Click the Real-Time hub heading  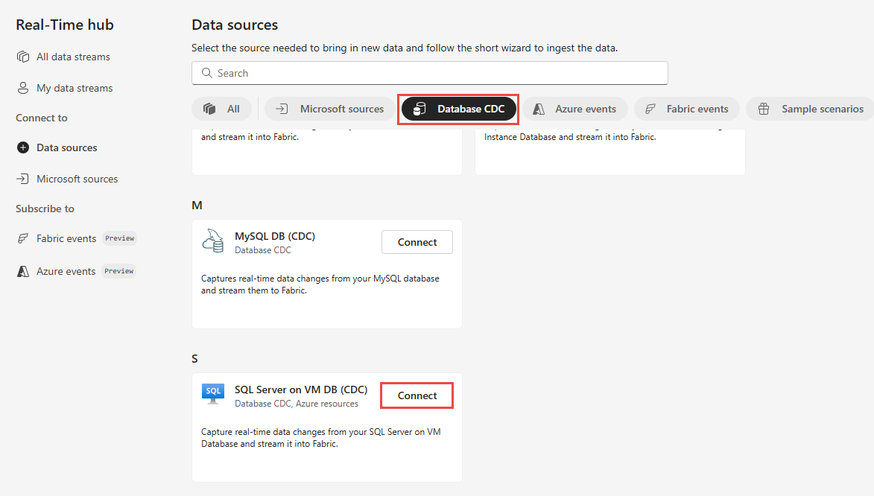click(65, 25)
